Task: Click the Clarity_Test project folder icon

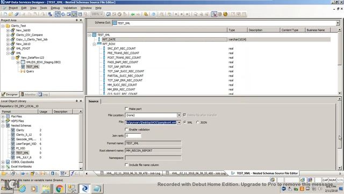Action: [x=8, y=26]
